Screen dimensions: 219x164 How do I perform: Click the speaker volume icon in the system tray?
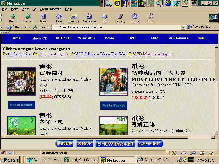coord(185,160)
